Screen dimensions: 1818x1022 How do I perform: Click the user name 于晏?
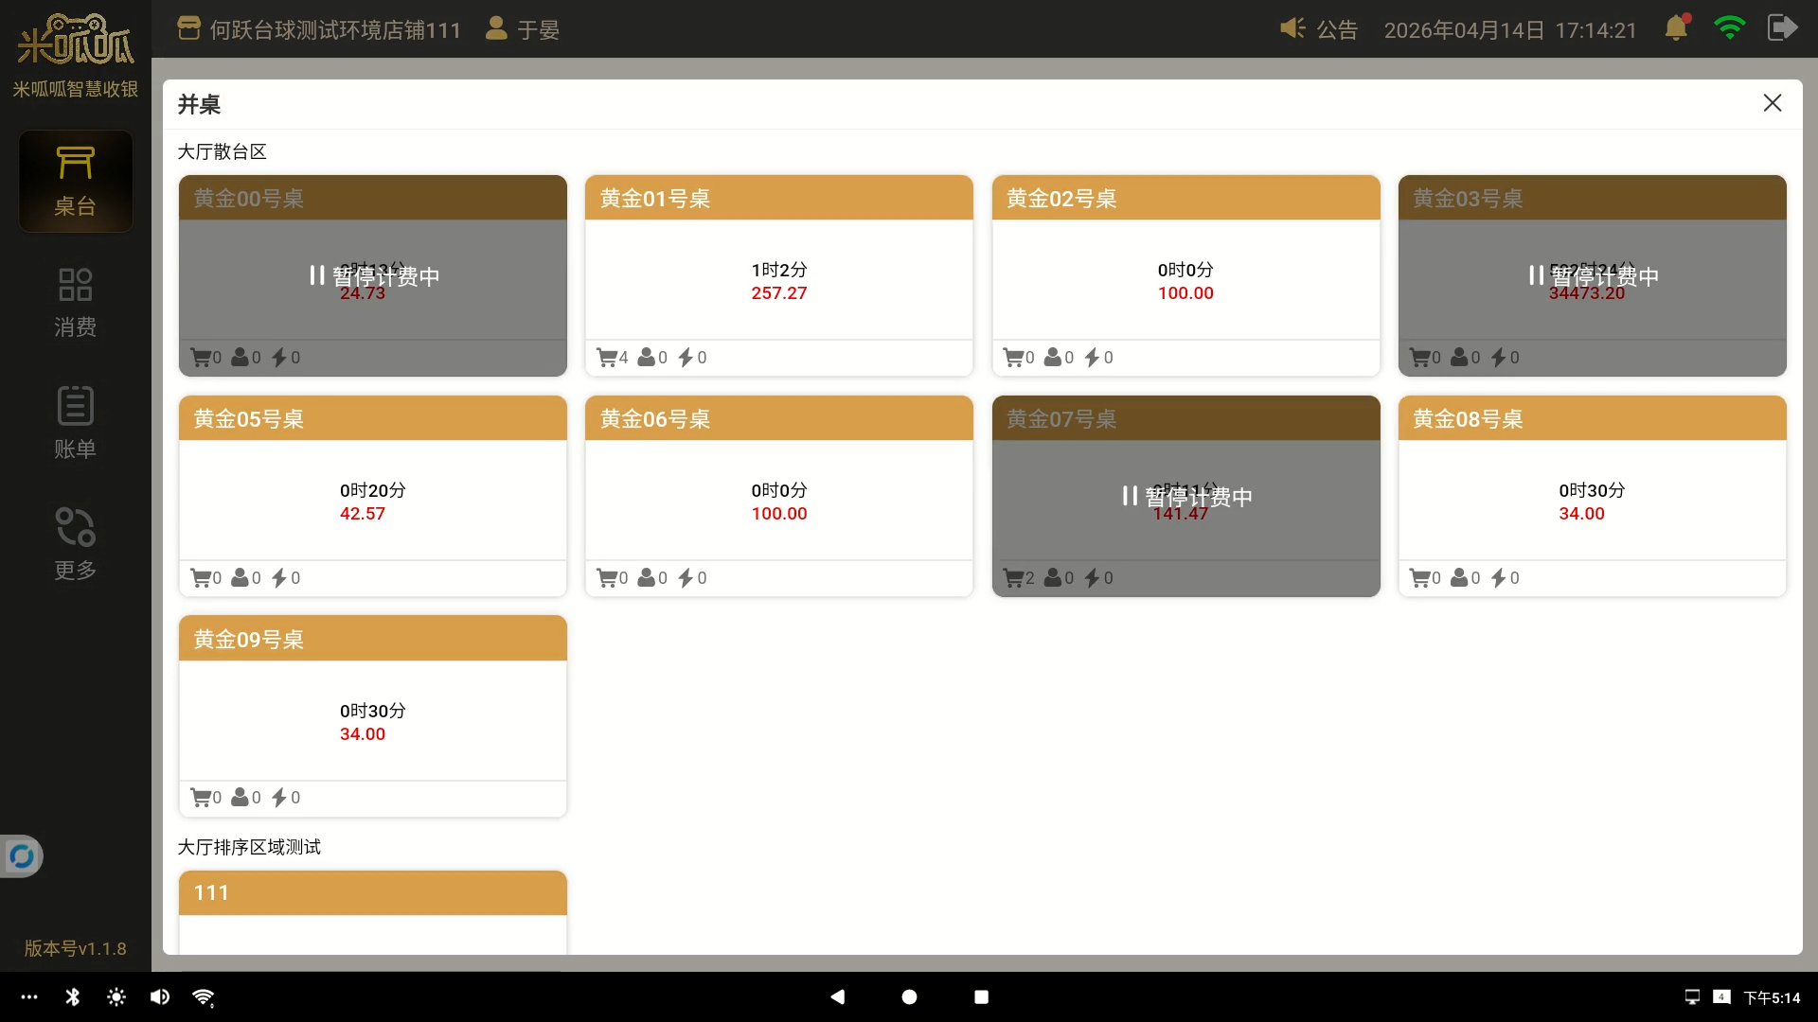coord(537,30)
